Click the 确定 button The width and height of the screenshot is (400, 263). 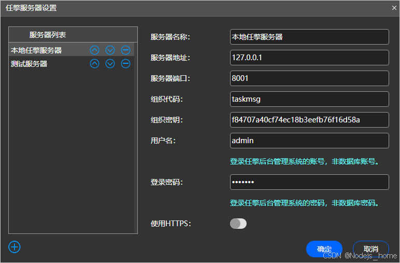pyautogui.click(x=324, y=249)
